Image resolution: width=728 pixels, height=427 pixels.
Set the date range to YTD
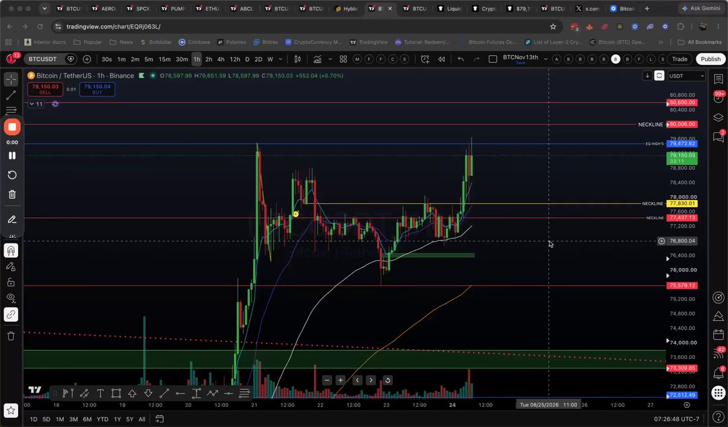coord(103,419)
